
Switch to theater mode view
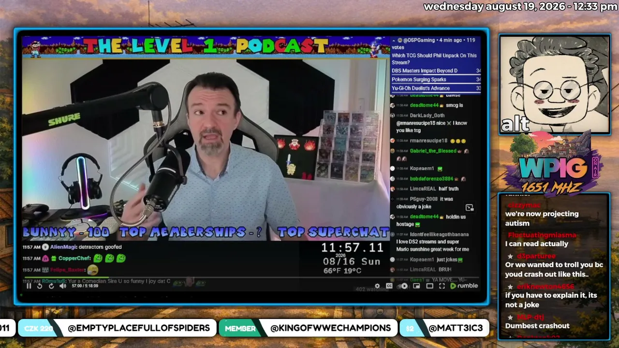[429, 286]
